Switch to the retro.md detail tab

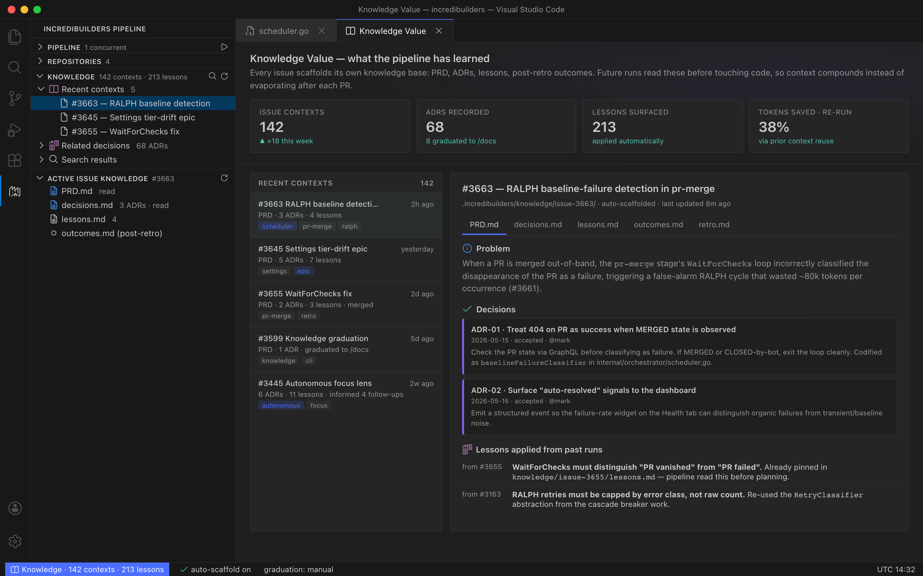coord(714,225)
